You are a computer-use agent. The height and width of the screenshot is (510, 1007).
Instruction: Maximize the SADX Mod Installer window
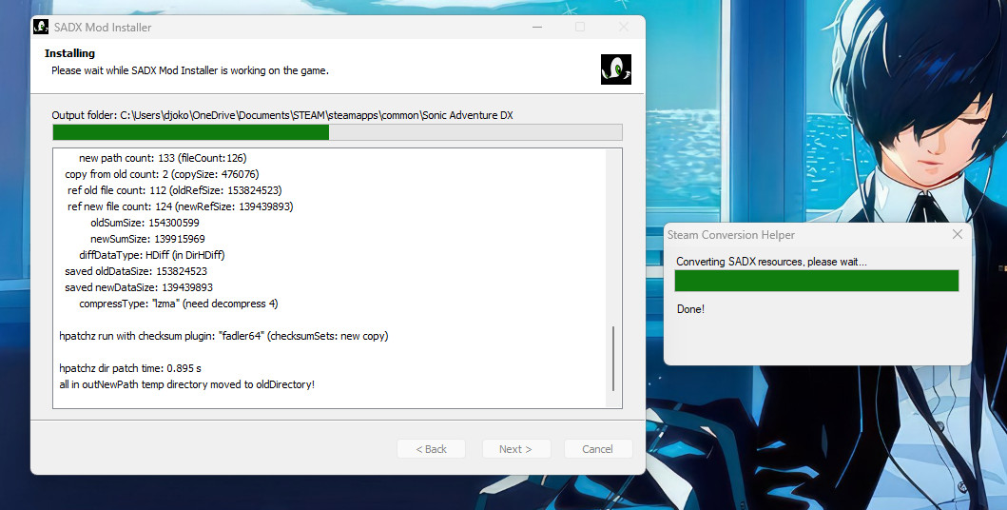point(580,27)
